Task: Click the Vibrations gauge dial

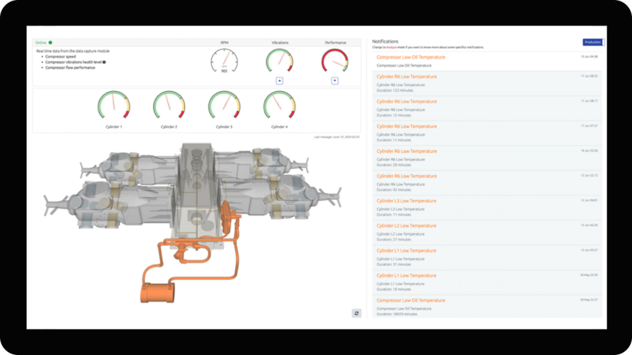Action: click(x=280, y=61)
